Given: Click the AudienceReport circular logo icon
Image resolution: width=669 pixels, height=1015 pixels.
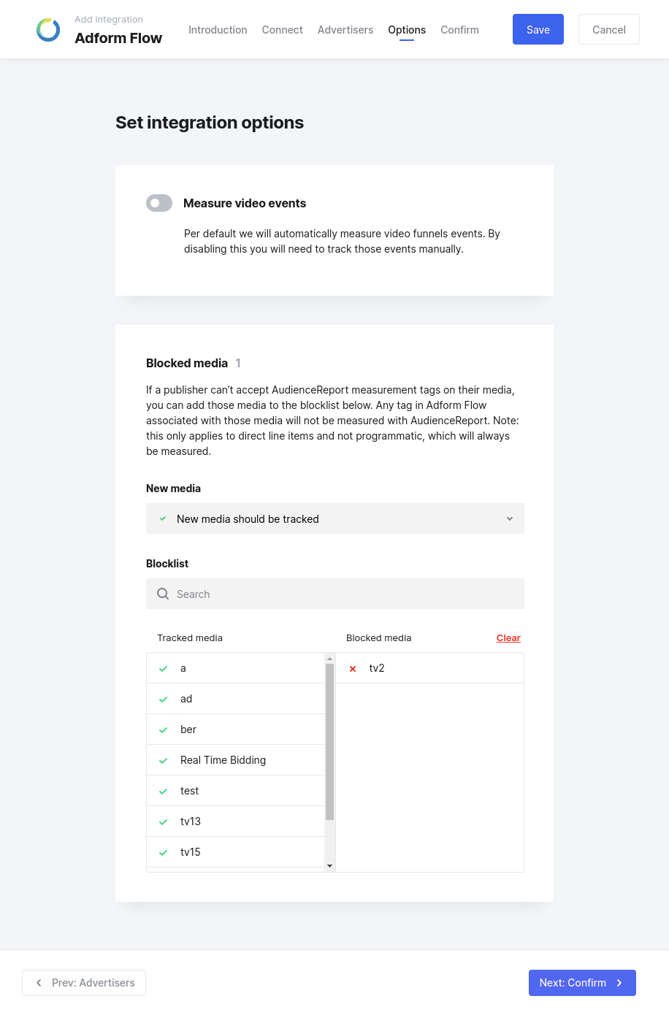Looking at the screenshot, I should pos(48,30).
